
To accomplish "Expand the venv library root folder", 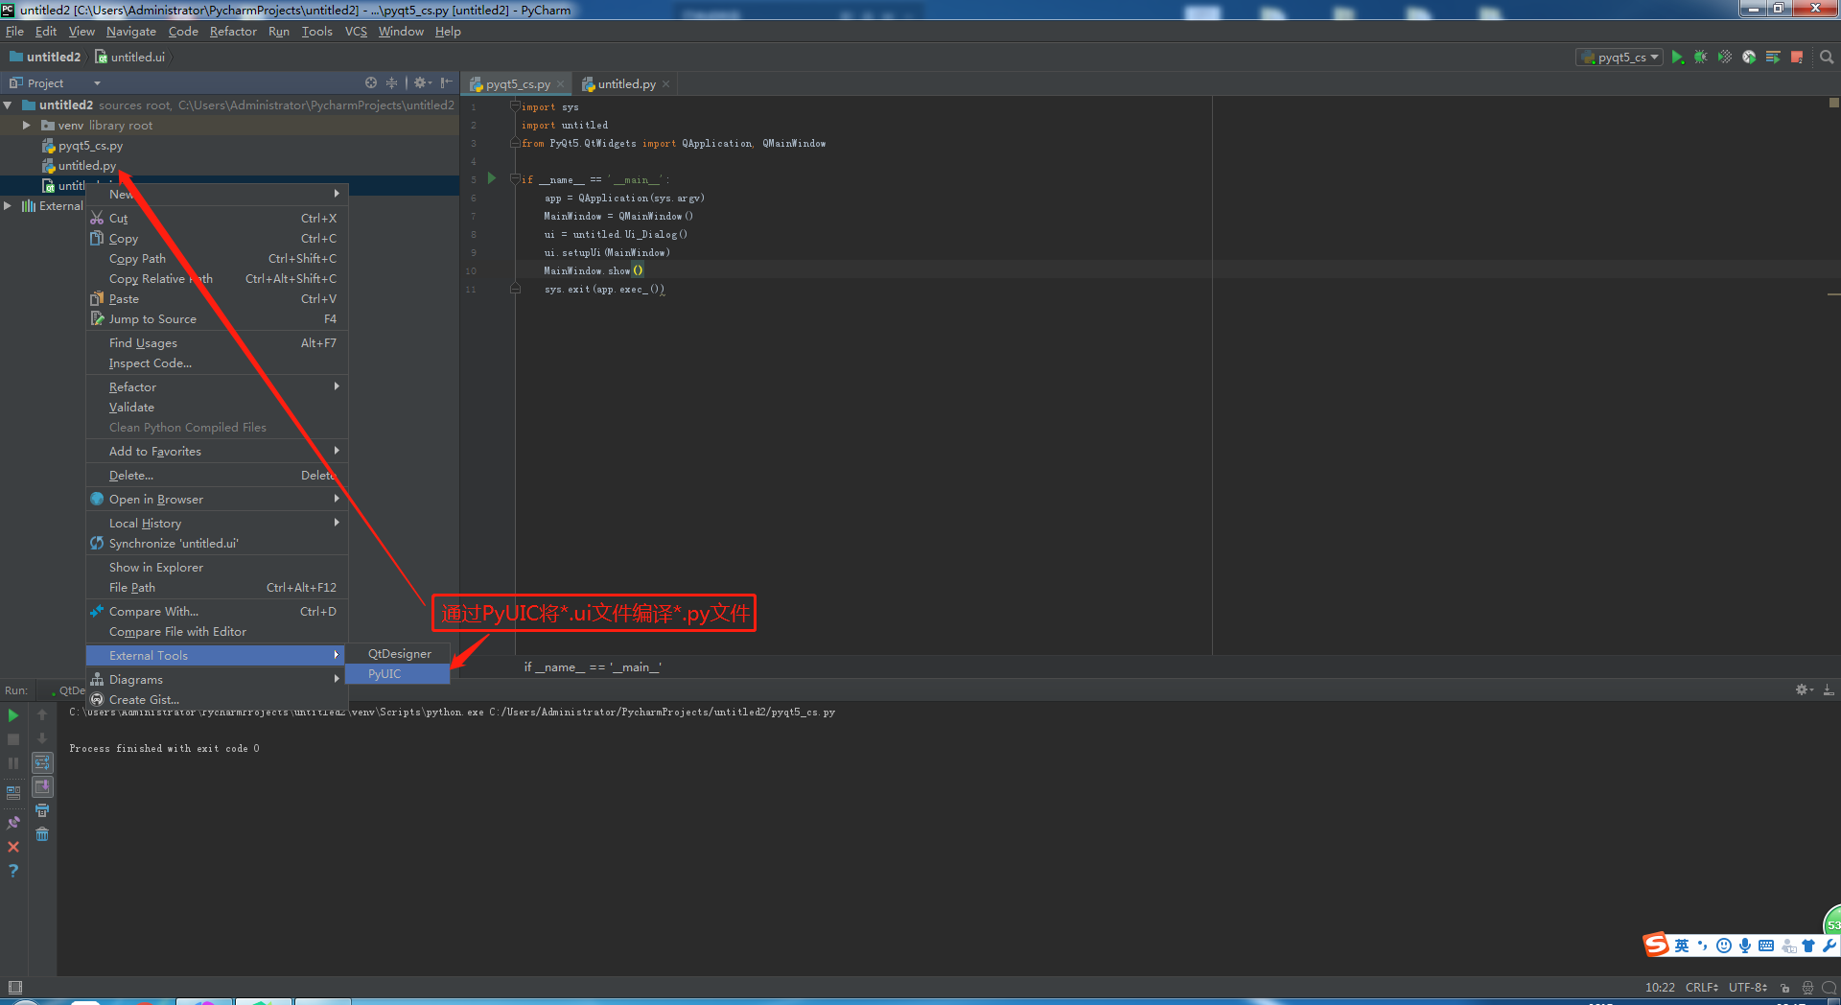I will [27, 126].
